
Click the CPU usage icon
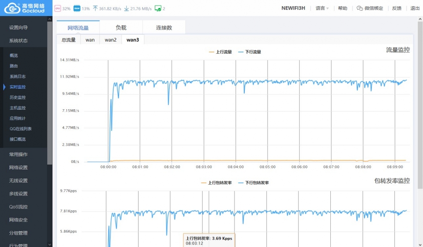point(57,8)
